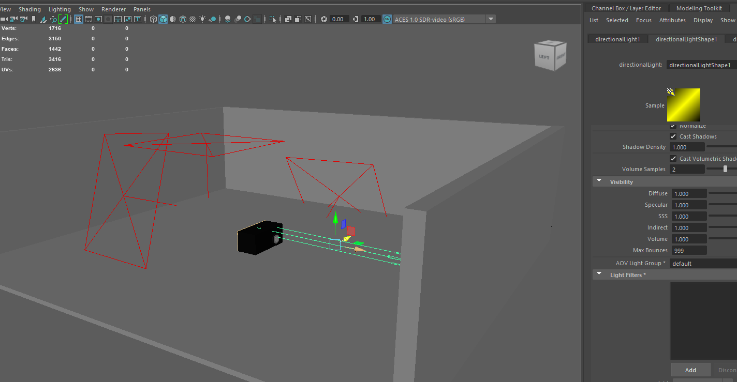Toggle the textured checker display icon
Viewport: 737px width, 382px height.
[x=193, y=19]
